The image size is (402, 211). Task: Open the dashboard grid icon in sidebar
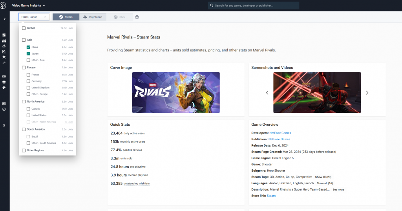pyautogui.click(x=4, y=35)
